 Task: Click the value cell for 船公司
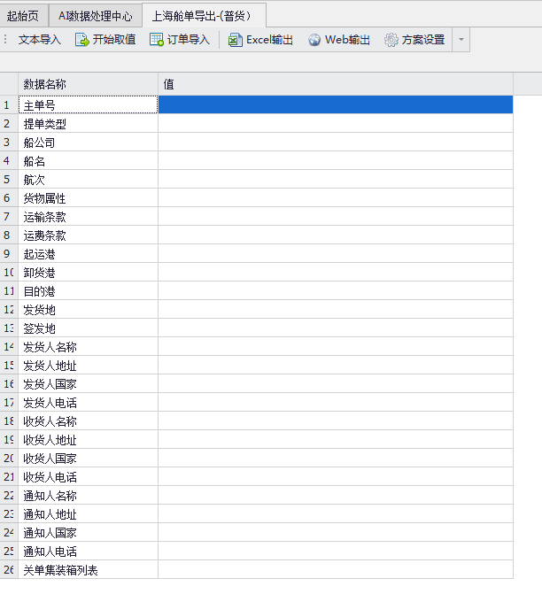tap(336, 142)
